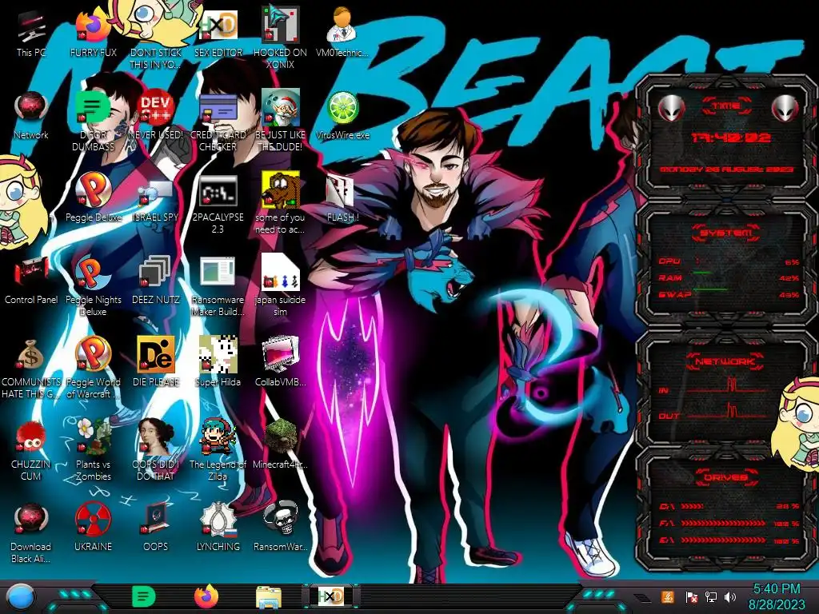
Task: Click the CPU 6% readout
Action: pos(792,261)
